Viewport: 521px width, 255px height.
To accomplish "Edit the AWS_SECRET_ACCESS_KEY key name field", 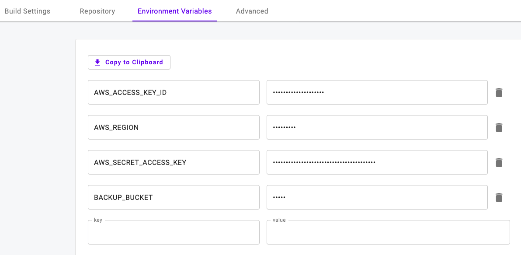I will [174, 162].
